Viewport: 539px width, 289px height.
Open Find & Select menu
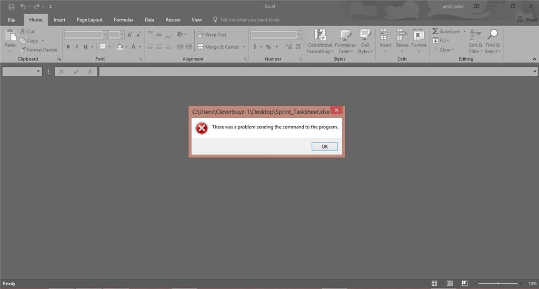pyautogui.click(x=493, y=42)
